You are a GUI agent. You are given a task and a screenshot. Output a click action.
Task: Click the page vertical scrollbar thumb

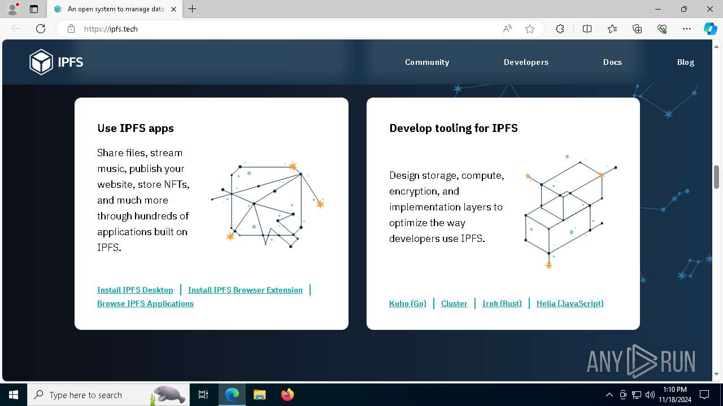(717, 177)
